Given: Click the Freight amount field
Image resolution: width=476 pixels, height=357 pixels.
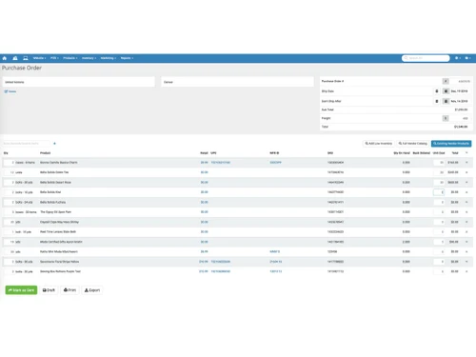Looking at the screenshot, I should 459,118.
